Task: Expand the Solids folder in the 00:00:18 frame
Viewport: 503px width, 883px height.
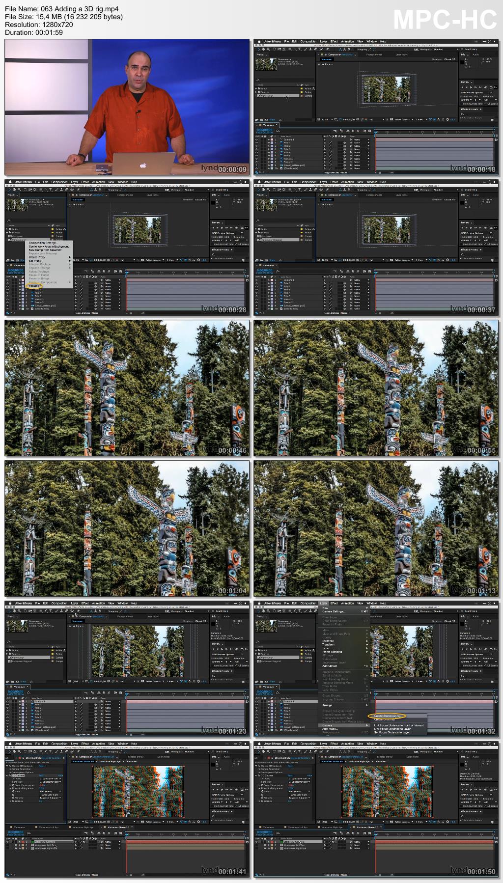Action: coord(256,88)
